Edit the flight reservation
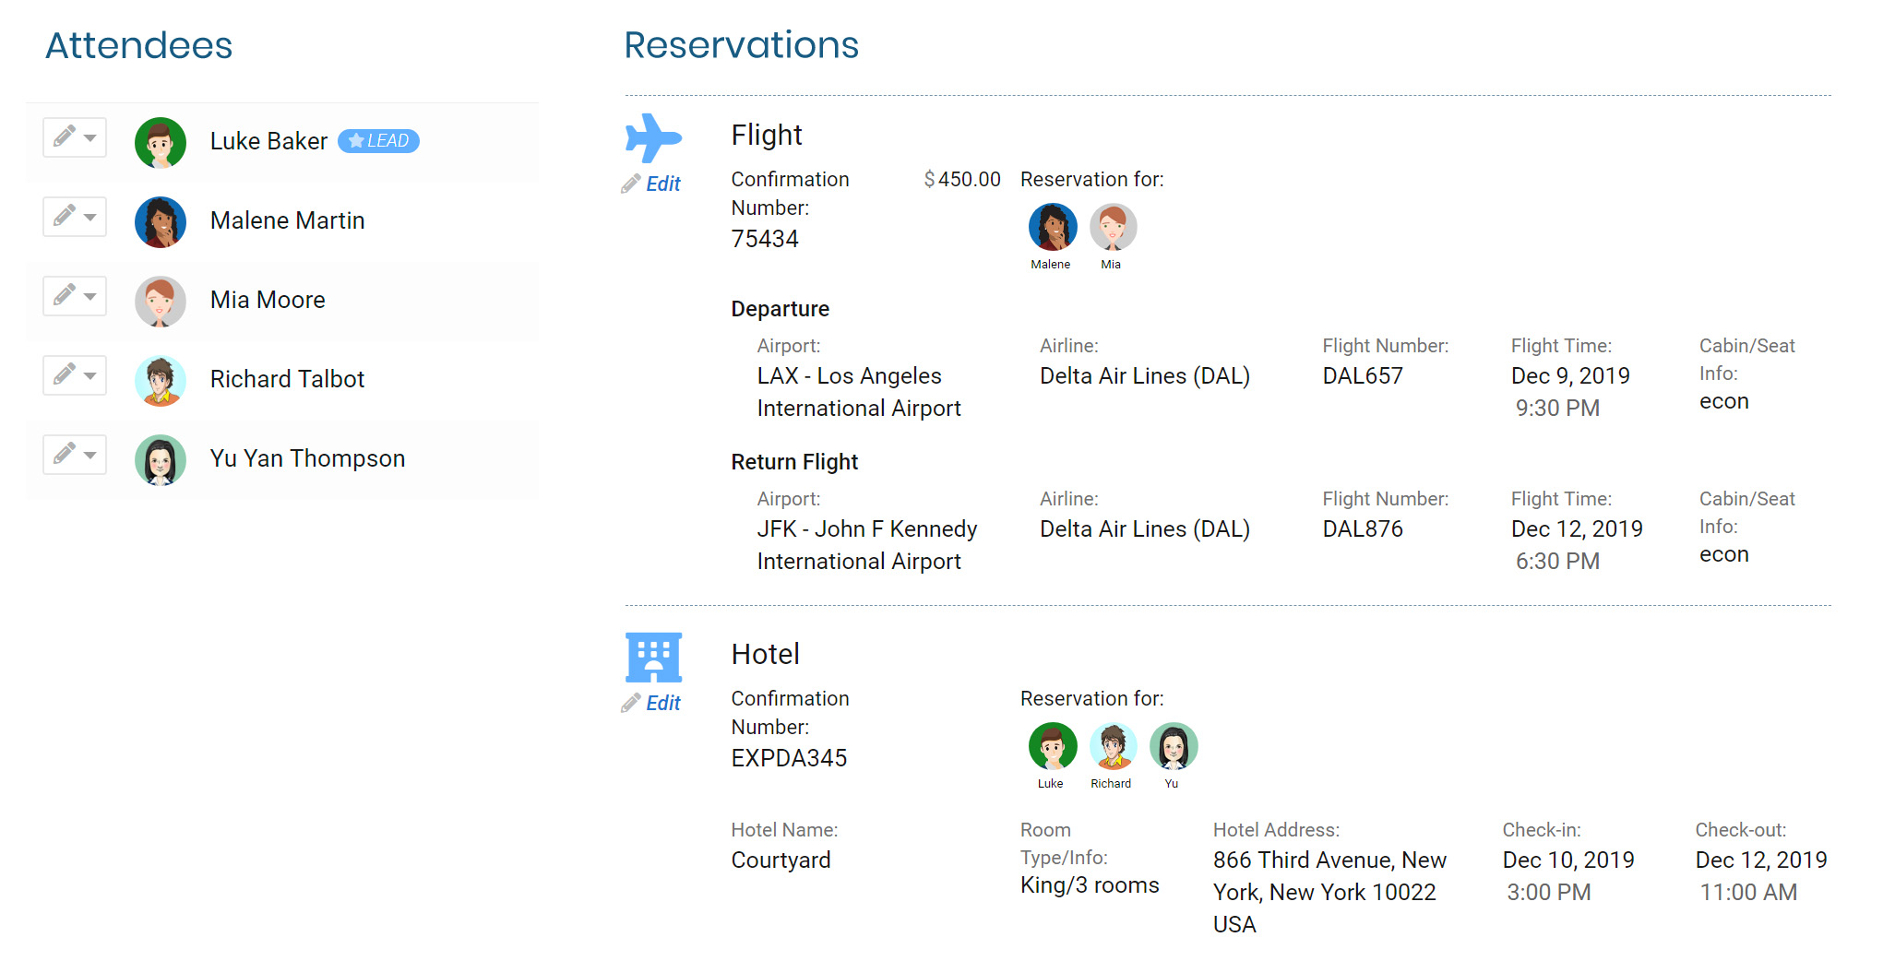 652,184
